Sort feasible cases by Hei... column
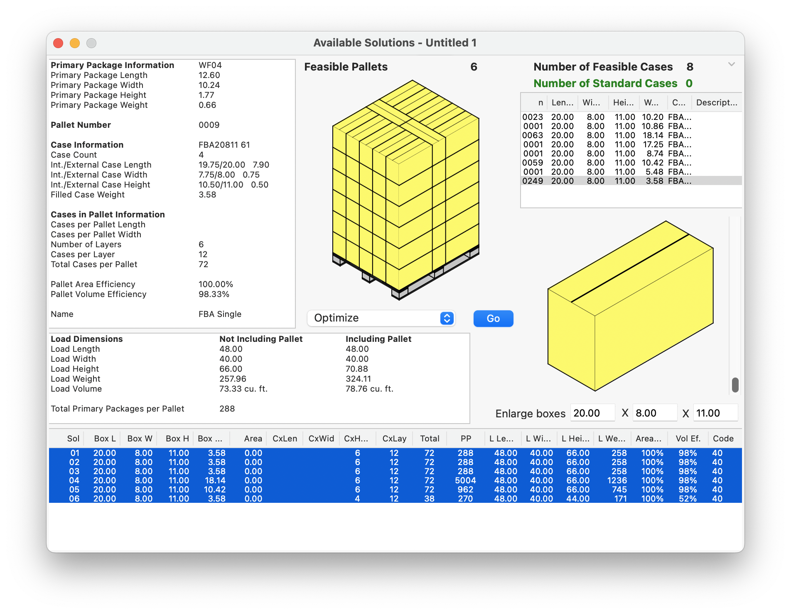Viewport: 791px width, 614px height. coord(623,102)
